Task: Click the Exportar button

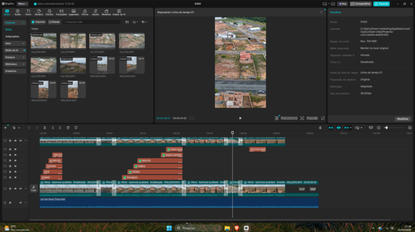Action: (x=381, y=3)
